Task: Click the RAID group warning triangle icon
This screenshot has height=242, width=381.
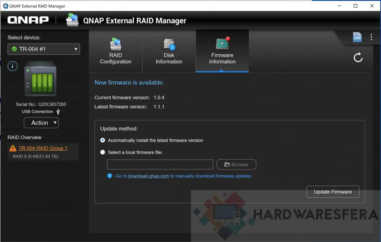Action: 13,148
